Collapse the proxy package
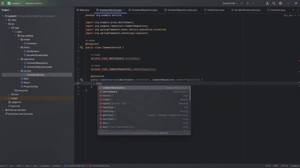The width and height of the screenshot is (300, 168). (19, 47)
